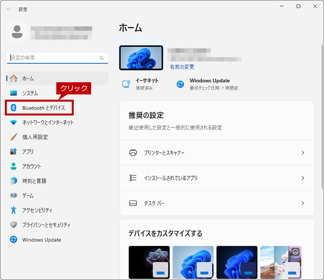Open the Apps icon in sidebar
The height and width of the screenshot is (280, 324).
pos(13,152)
